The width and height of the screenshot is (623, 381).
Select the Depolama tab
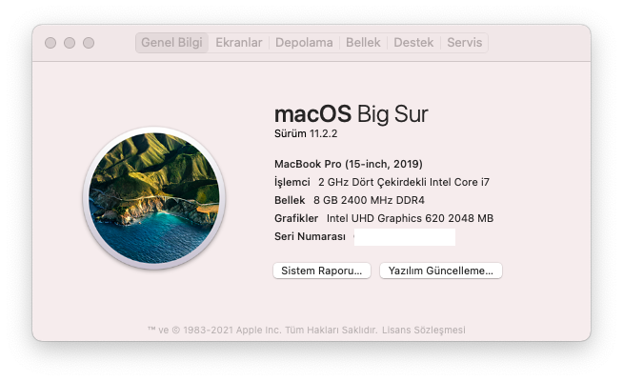coord(304,43)
